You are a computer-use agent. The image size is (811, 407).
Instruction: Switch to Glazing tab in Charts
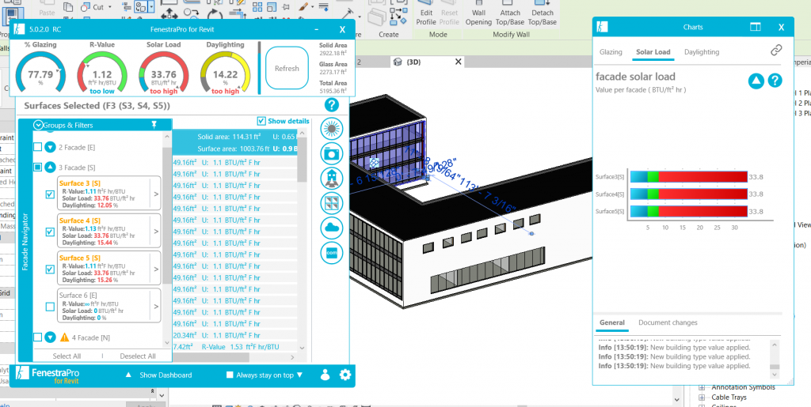(611, 52)
